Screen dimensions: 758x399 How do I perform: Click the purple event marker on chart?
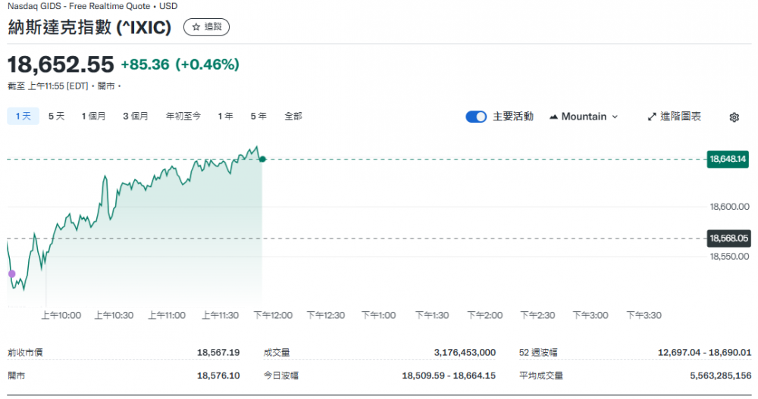pyautogui.click(x=11, y=273)
